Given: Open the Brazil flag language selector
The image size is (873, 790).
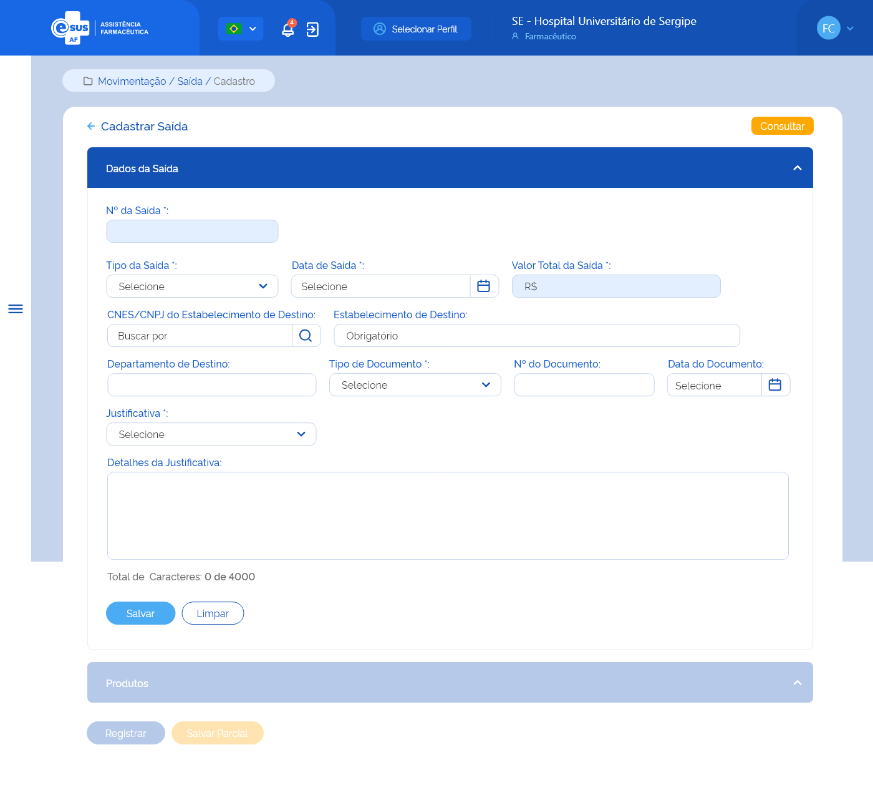Looking at the screenshot, I should (x=241, y=29).
